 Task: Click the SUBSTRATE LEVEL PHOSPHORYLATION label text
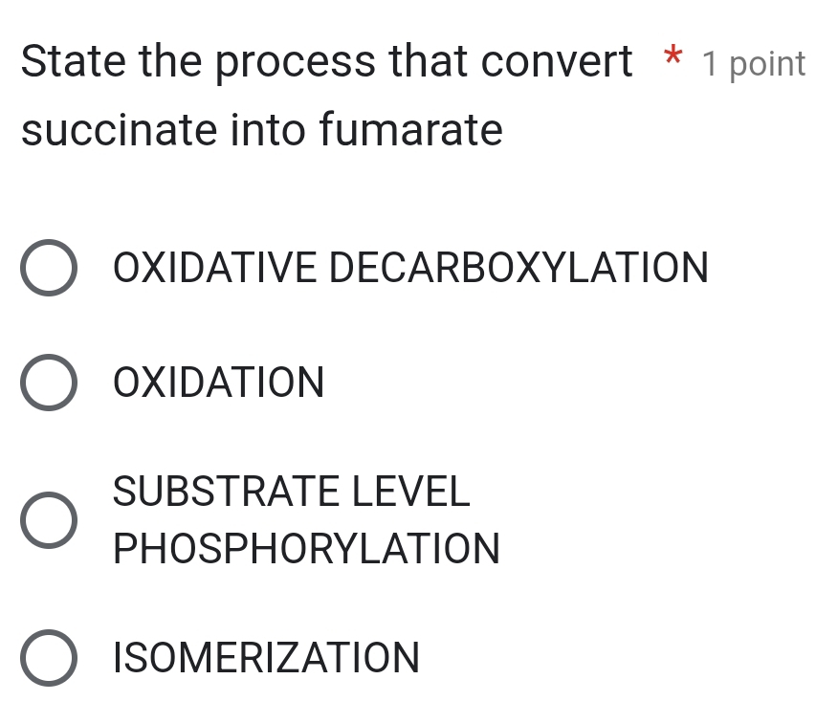[306, 520]
